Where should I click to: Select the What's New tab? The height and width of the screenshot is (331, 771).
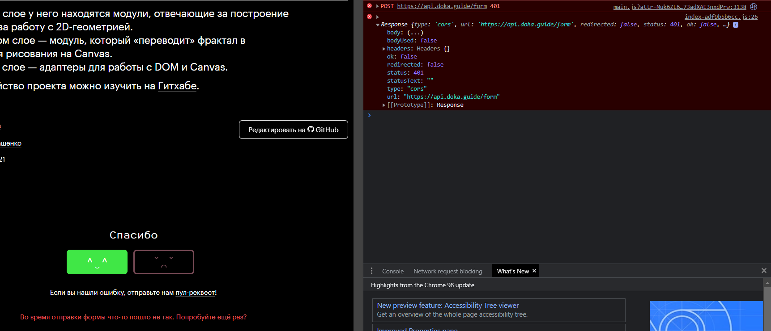click(x=513, y=271)
